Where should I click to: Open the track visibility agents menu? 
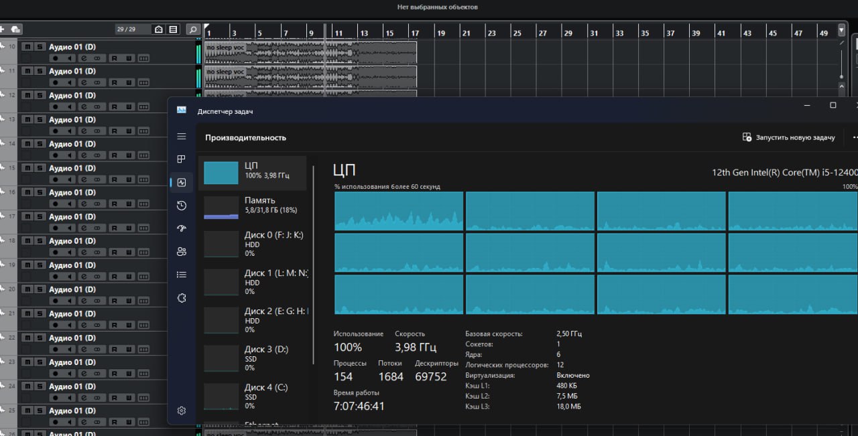coord(159,29)
